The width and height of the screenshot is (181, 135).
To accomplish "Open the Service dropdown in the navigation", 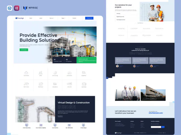I will pos(52,18).
